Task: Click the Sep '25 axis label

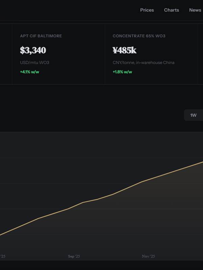Action: point(73,256)
